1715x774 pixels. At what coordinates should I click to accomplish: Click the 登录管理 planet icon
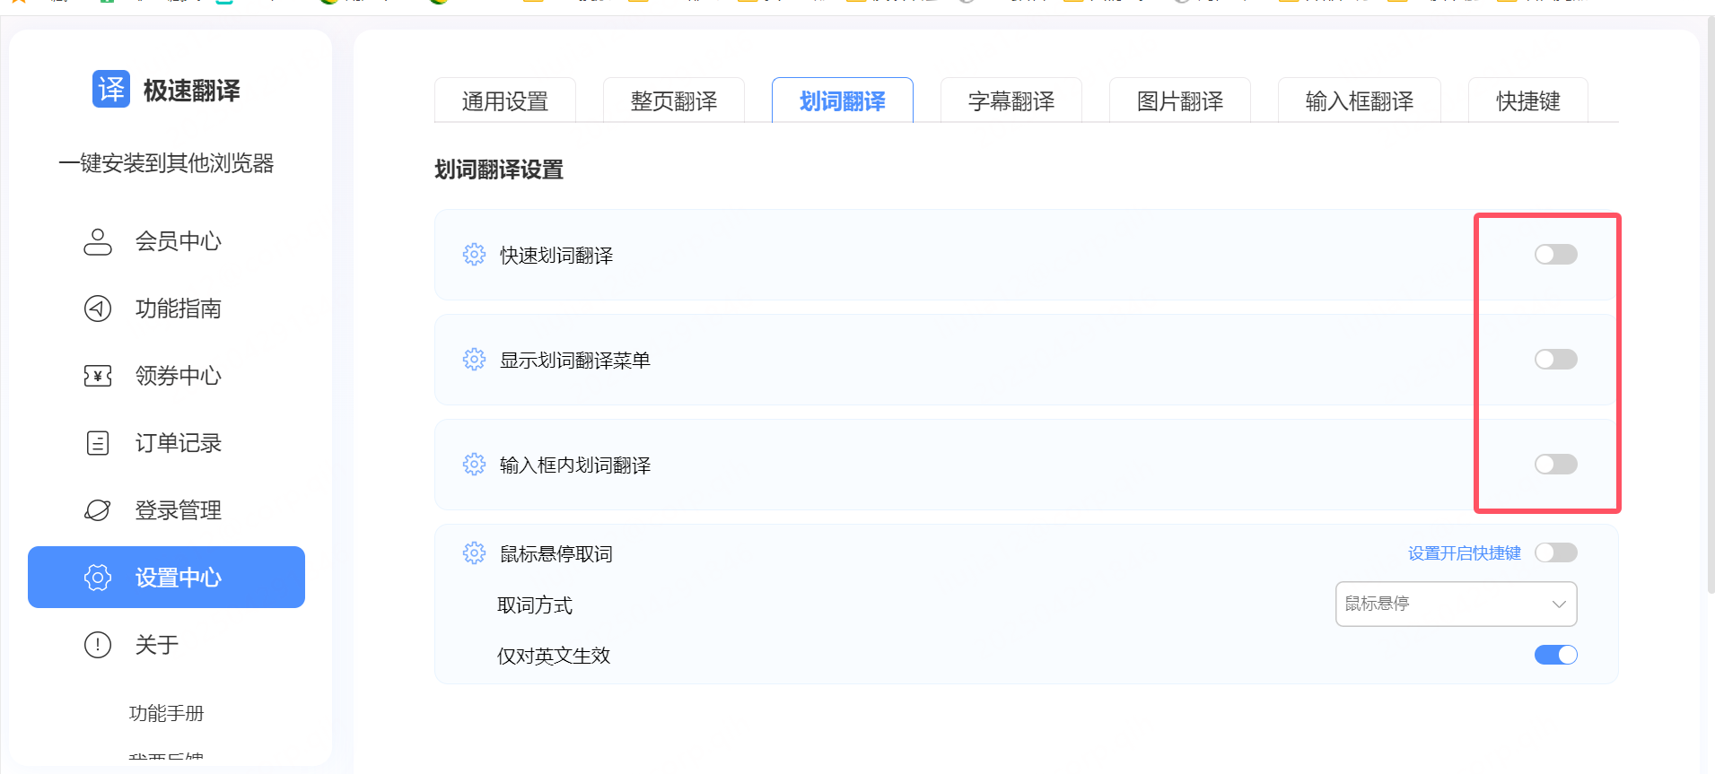click(x=98, y=510)
